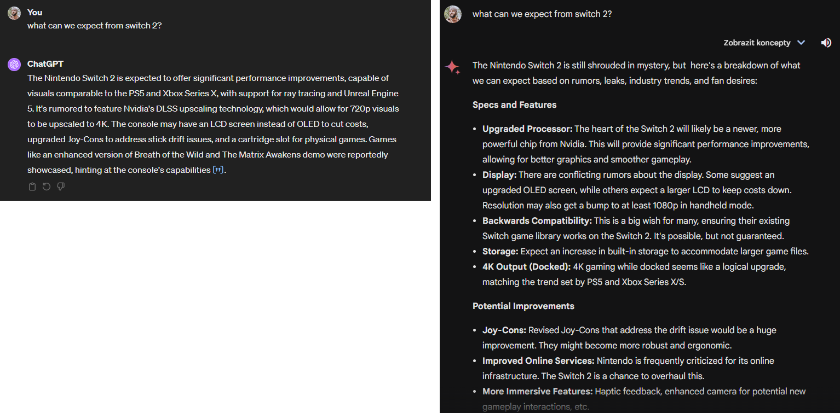The height and width of the screenshot is (413, 840).
Task: Click the 'Upgraded Processor:' bullet label
Action: click(527, 129)
